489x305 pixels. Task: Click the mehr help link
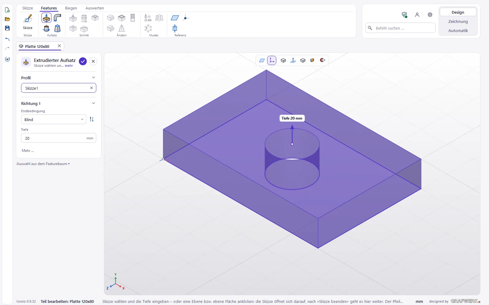(x=69, y=66)
